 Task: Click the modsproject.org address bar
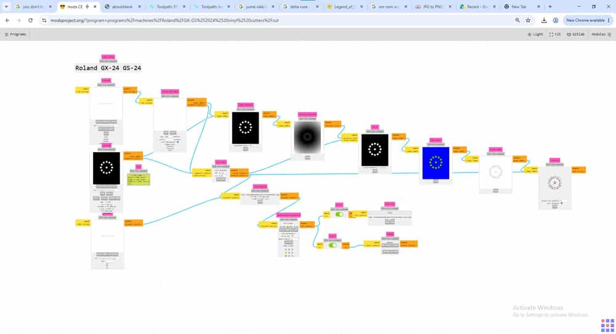[x=275, y=20]
